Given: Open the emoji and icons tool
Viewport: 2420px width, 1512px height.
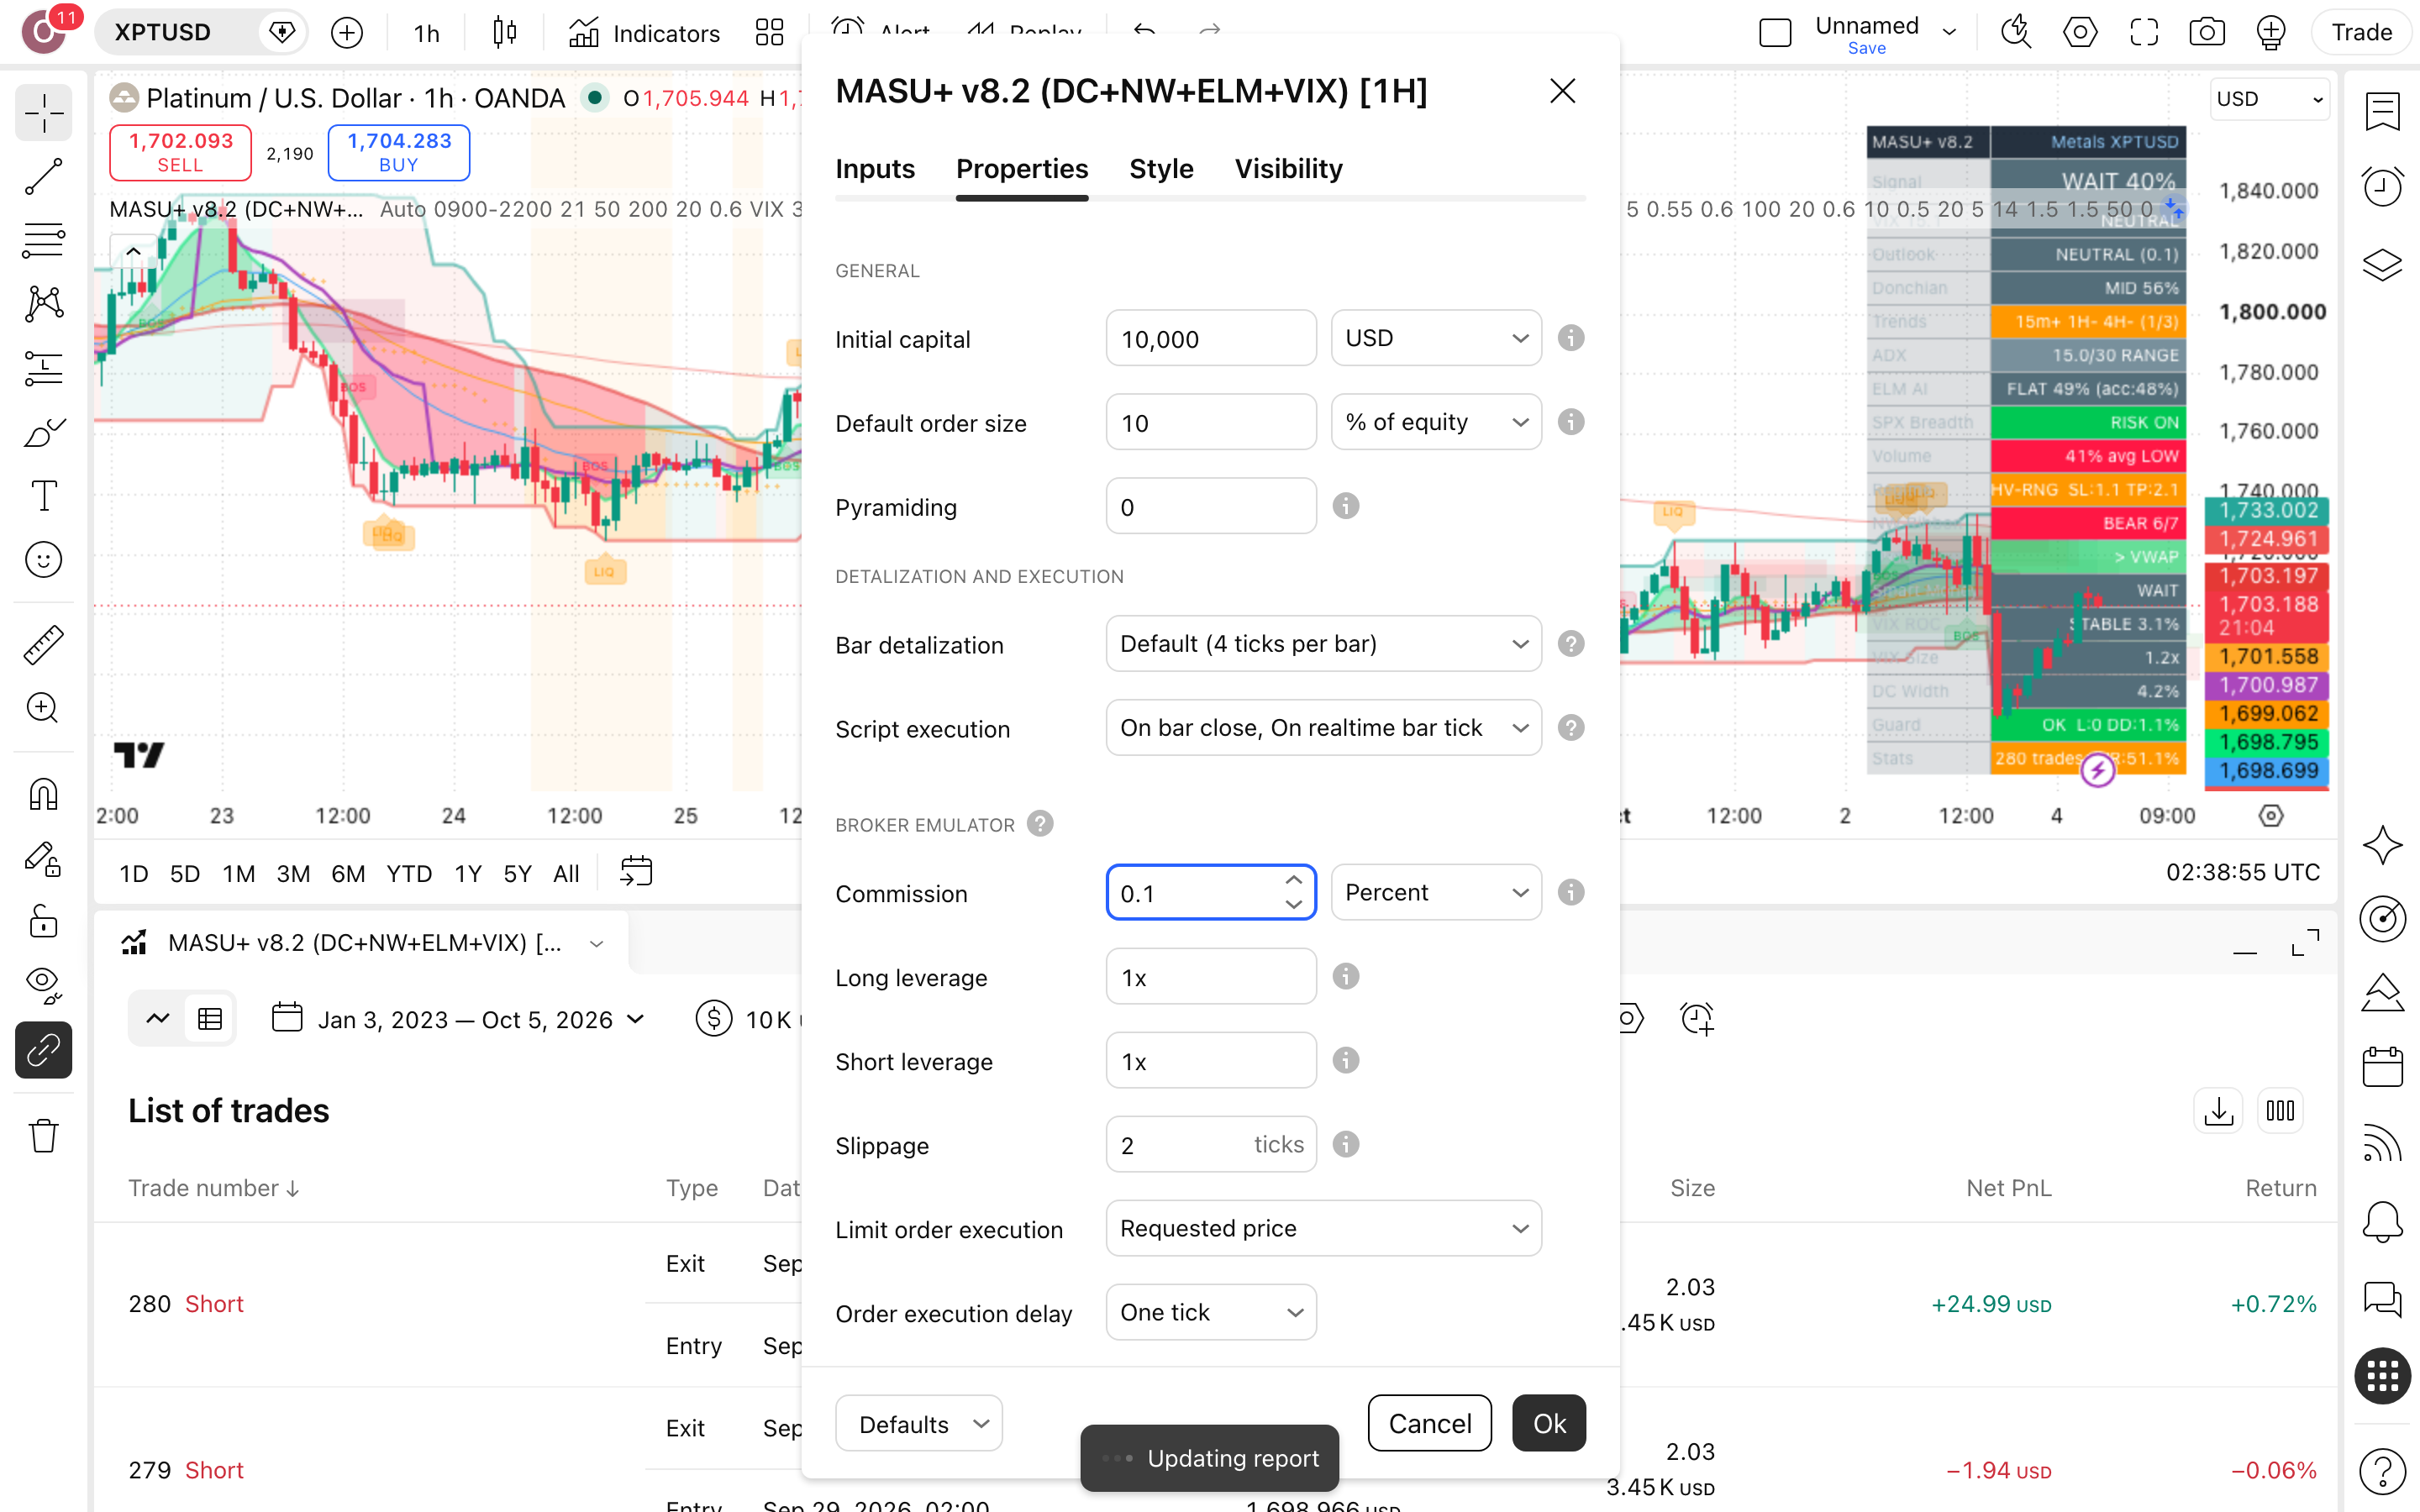Looking at the screenshot, I should (x=44, y=560).
